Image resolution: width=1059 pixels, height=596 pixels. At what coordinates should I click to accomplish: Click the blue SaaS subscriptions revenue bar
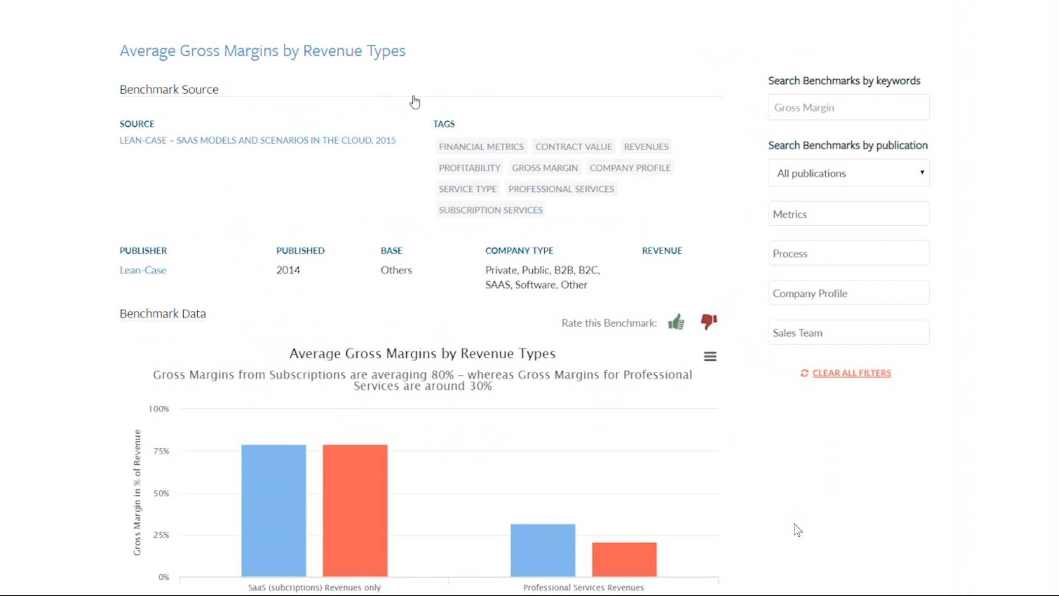click(x=273, y=510)
